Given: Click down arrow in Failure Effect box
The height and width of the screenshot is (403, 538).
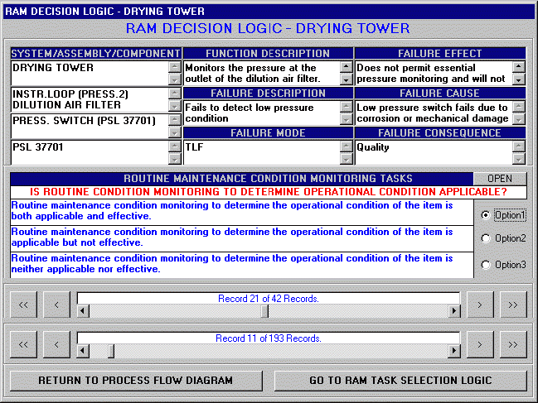Looking at the screenshot, I should 519,79.
